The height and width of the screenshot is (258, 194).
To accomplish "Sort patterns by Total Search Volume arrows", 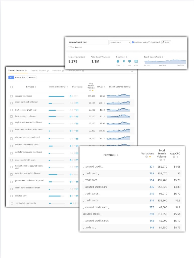I will tap(164, 160).
